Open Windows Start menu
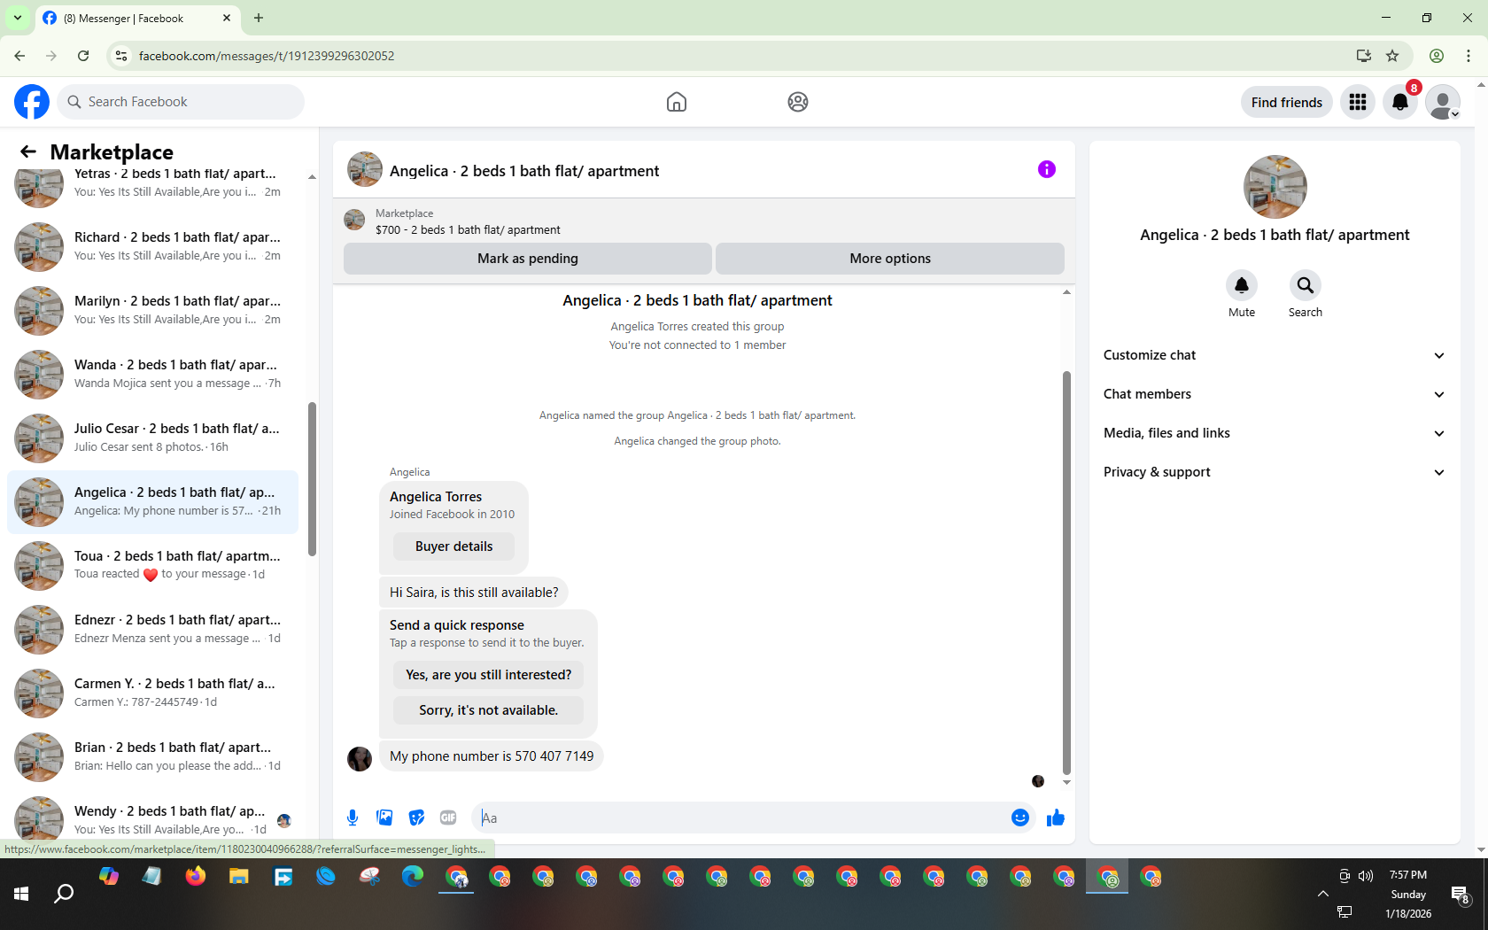 click(21, 895)
